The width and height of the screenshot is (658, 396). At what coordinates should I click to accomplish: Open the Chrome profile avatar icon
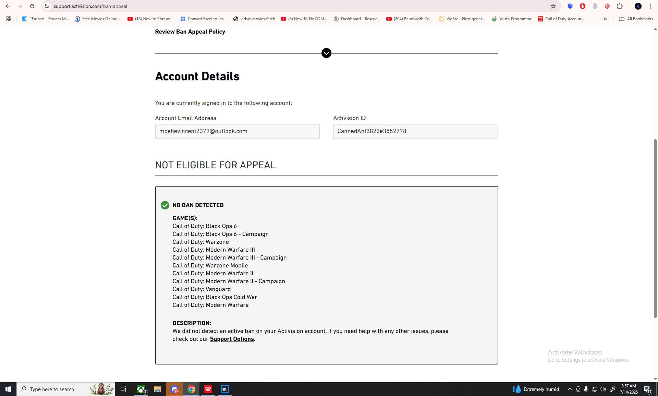tap(638, 6)
